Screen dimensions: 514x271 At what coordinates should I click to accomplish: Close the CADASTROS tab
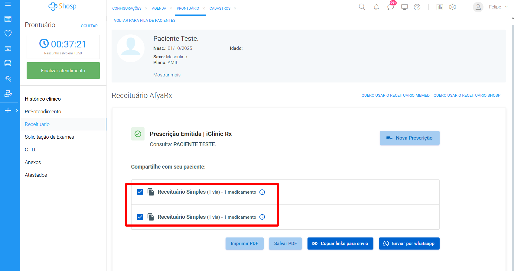coord(235,8)
